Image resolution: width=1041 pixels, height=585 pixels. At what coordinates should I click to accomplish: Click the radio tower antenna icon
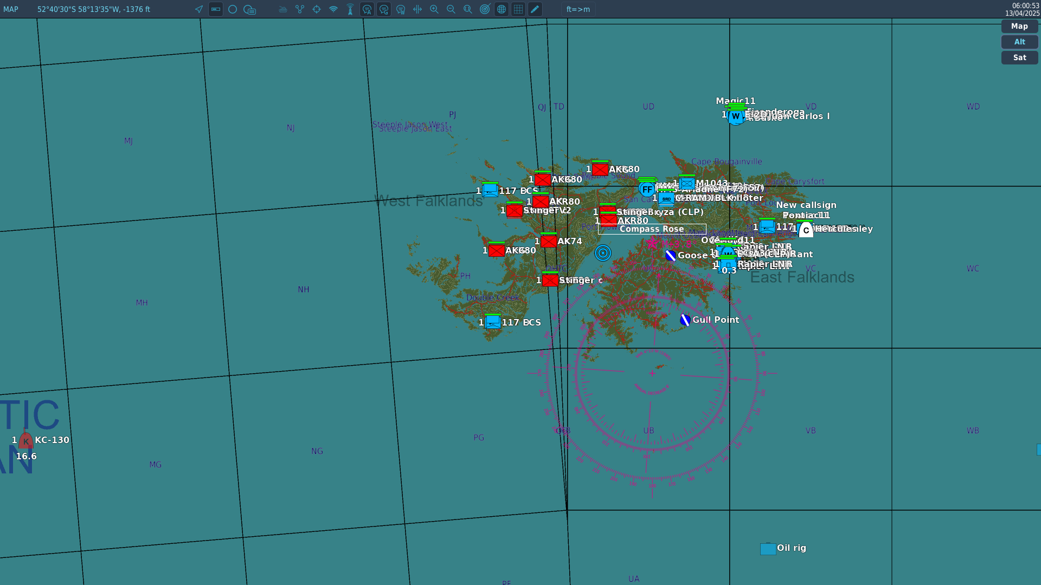tap(350, 9)
